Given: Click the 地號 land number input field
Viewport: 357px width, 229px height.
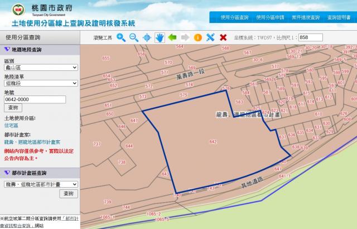Looking at the screenshot, I should [35, 99].
